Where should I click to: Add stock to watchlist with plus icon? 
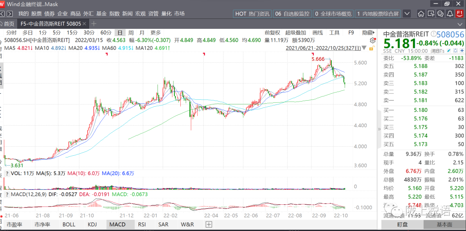(461, 51)
